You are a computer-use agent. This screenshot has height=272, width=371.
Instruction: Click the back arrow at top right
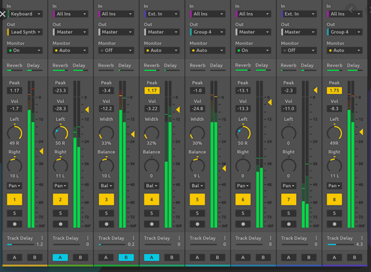(351, 9)
